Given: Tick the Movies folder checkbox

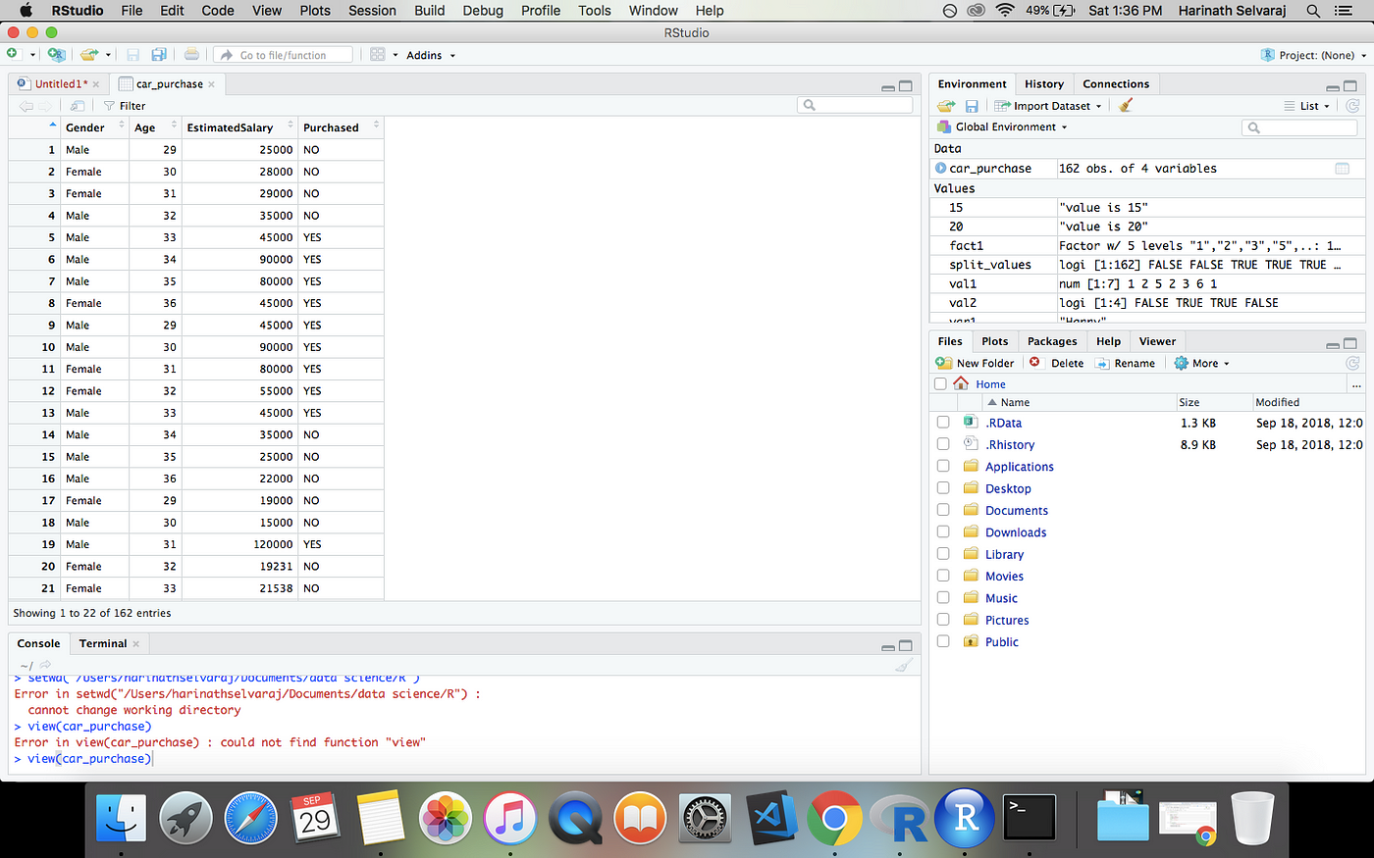Looking at the screenshot, I should [x=943, y=576].
